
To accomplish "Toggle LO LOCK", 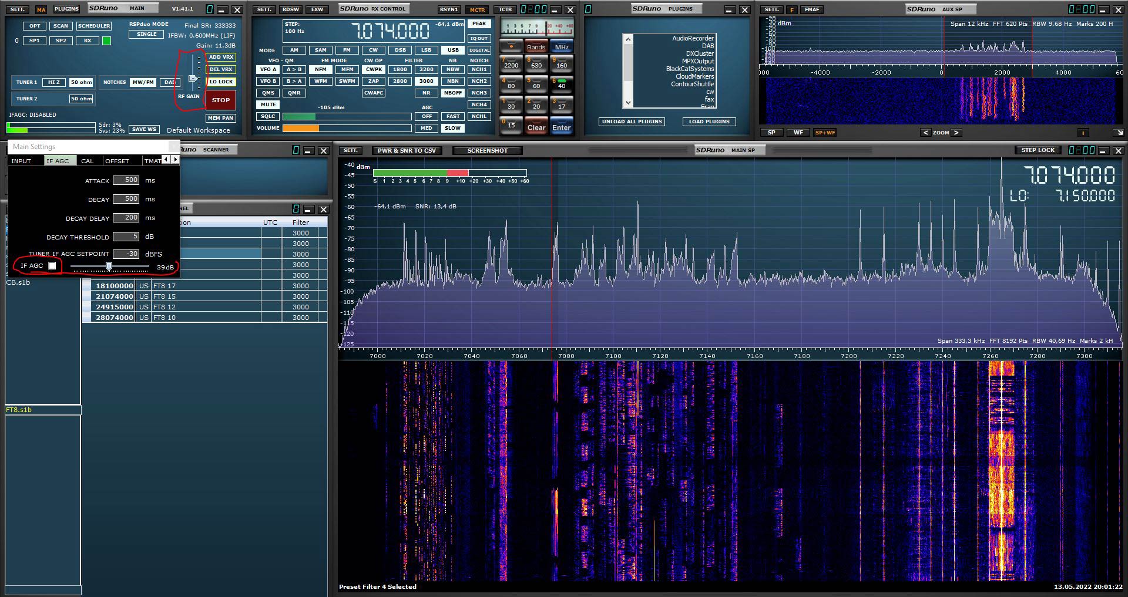I will (221, 82).
